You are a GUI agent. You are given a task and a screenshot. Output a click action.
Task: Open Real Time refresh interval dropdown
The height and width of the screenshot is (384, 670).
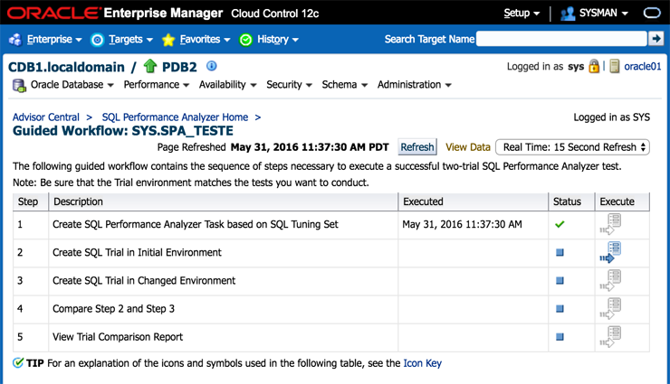[x=572, y=147]
